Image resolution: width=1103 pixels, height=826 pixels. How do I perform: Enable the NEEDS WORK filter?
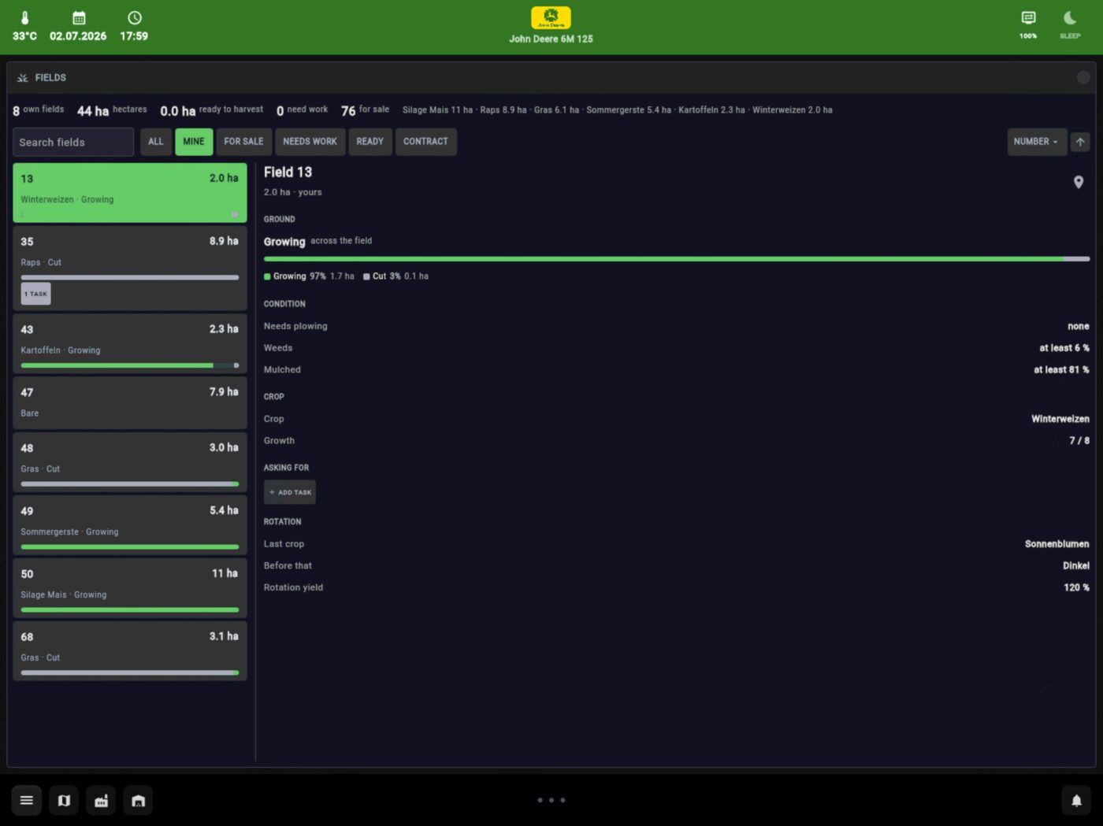tap(310, 142)
